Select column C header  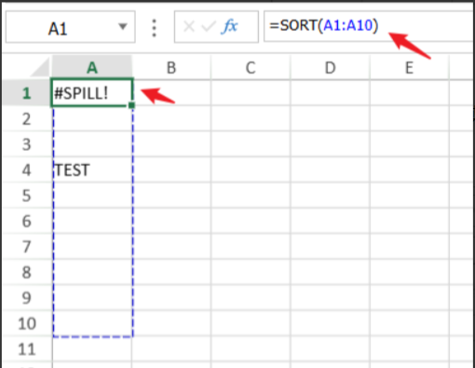point(251,67)
